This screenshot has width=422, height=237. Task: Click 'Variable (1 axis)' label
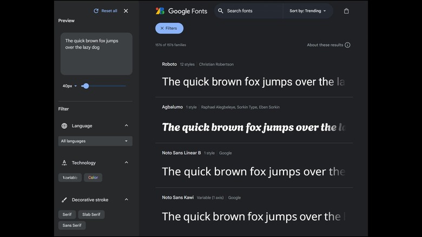[210, 198]
